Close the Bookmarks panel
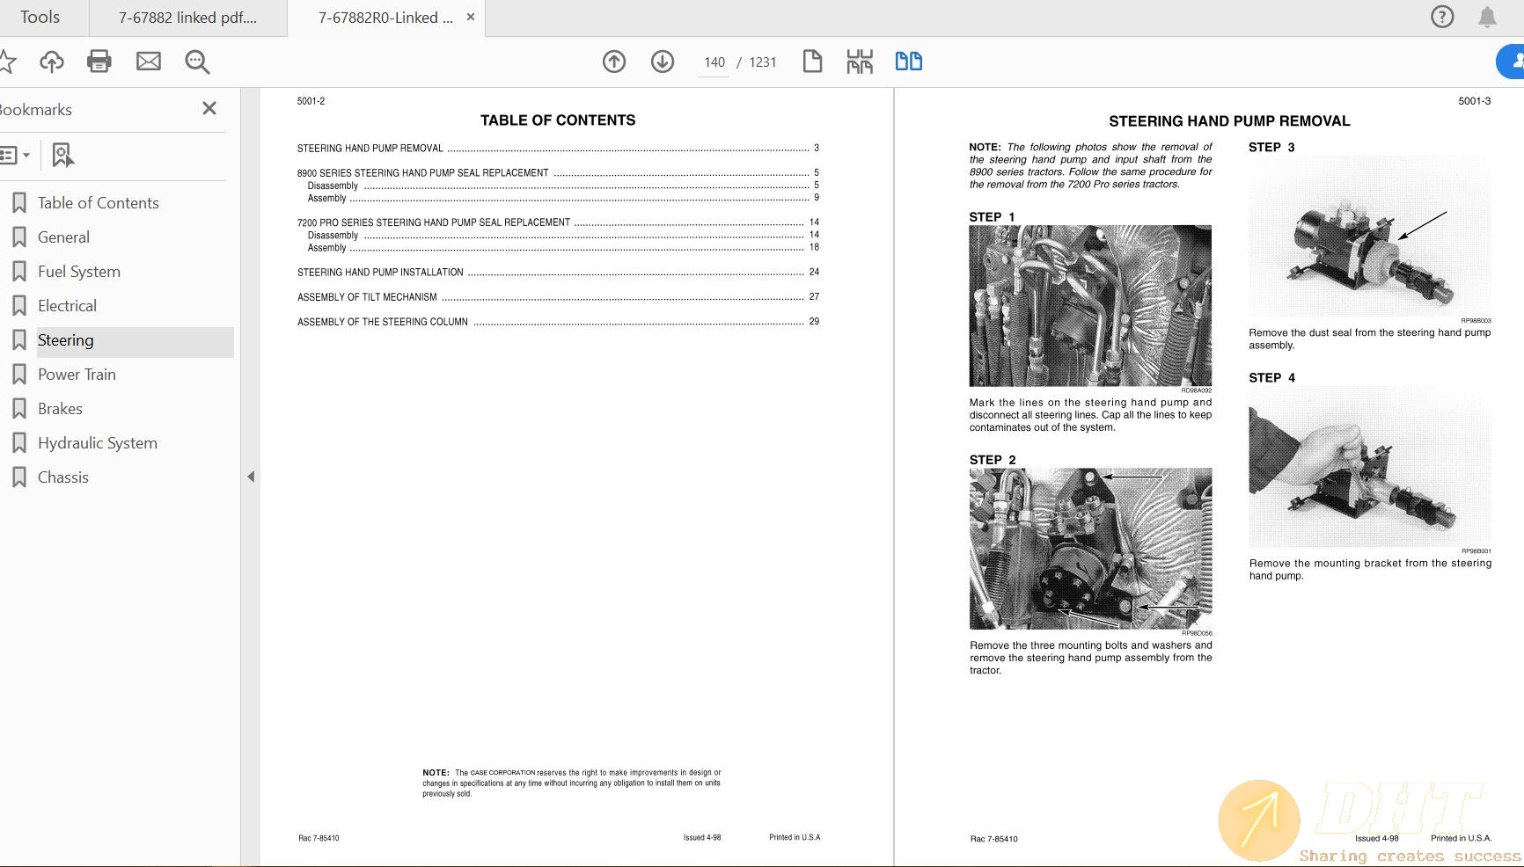Screen dimensions: 1524x867 click(x=209, y=108)
